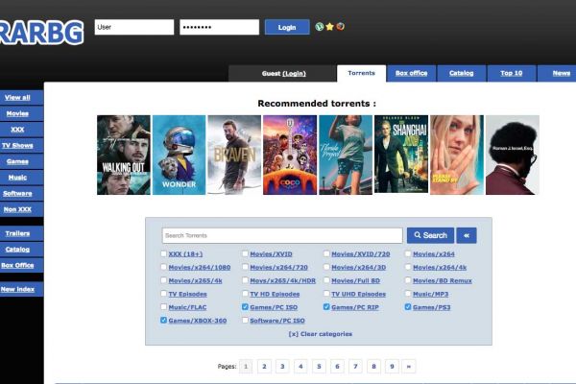Open The Florida Project poster
This screenshot has height=384, width=576.
coord(346,155)
